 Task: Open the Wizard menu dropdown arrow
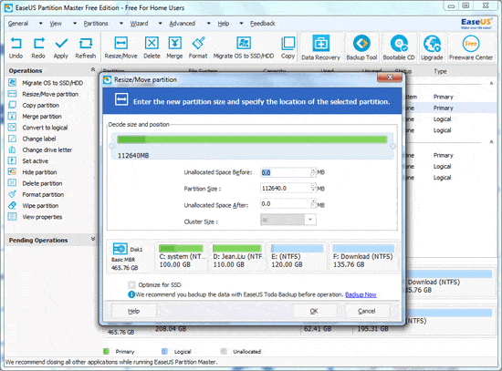coord(160,24)
